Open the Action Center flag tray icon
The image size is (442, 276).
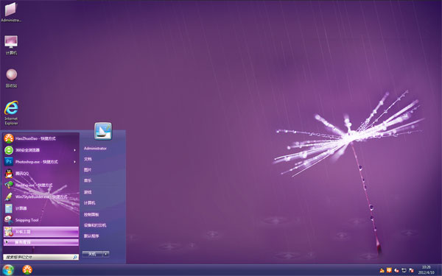(x=411, y=270)
